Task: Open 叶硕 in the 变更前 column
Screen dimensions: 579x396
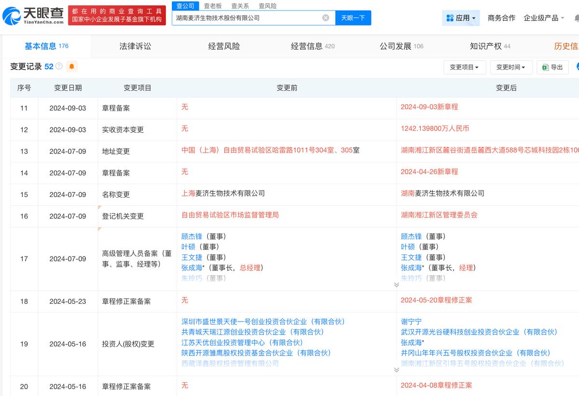Action: coord(188,247)
